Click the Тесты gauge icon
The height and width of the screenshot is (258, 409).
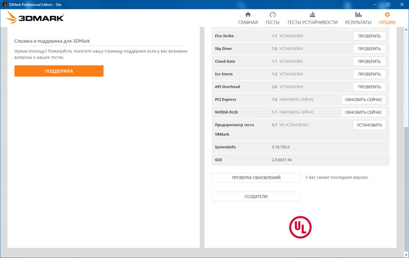(273, 14)
